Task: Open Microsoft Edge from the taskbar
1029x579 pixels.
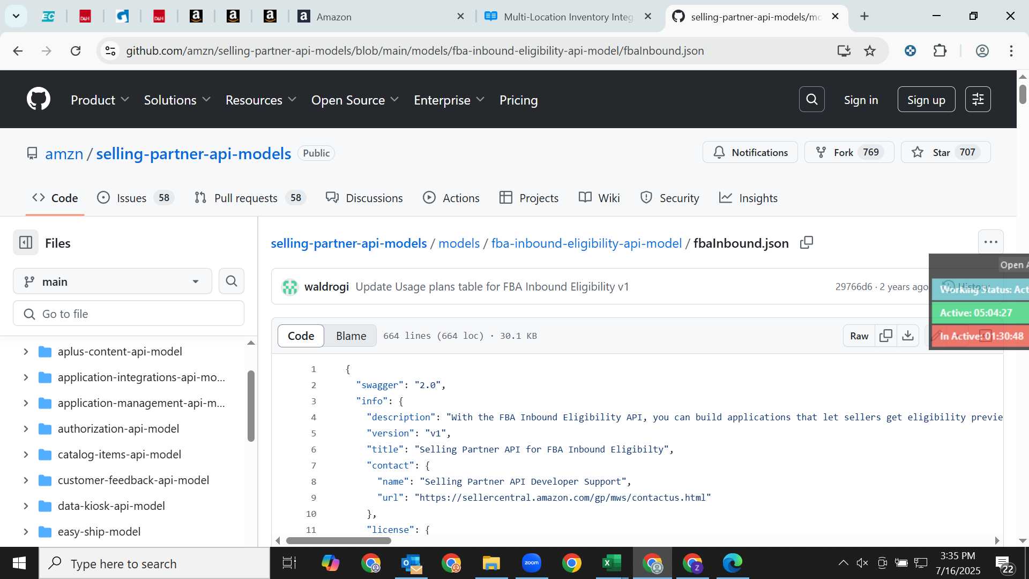Action: (732, 563)
